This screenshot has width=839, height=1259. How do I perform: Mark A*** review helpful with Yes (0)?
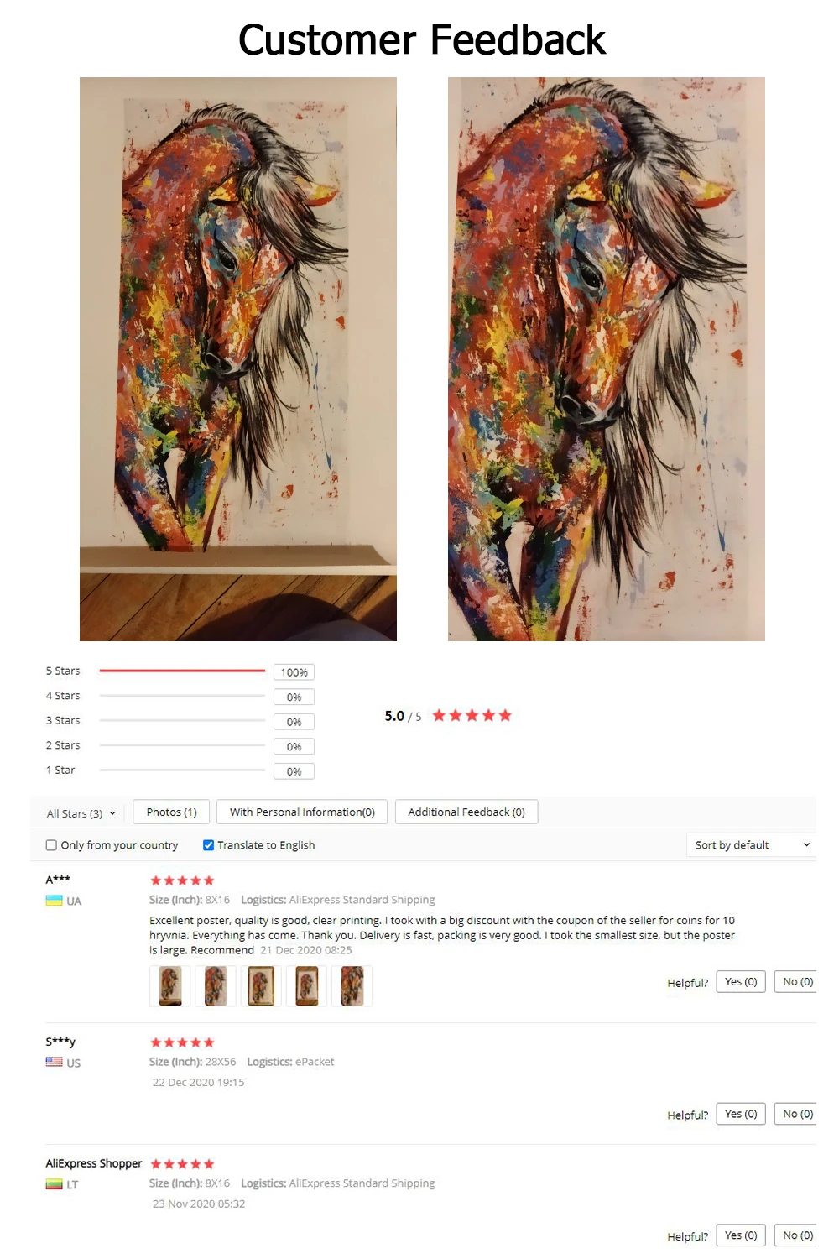(x=741, y=982)
